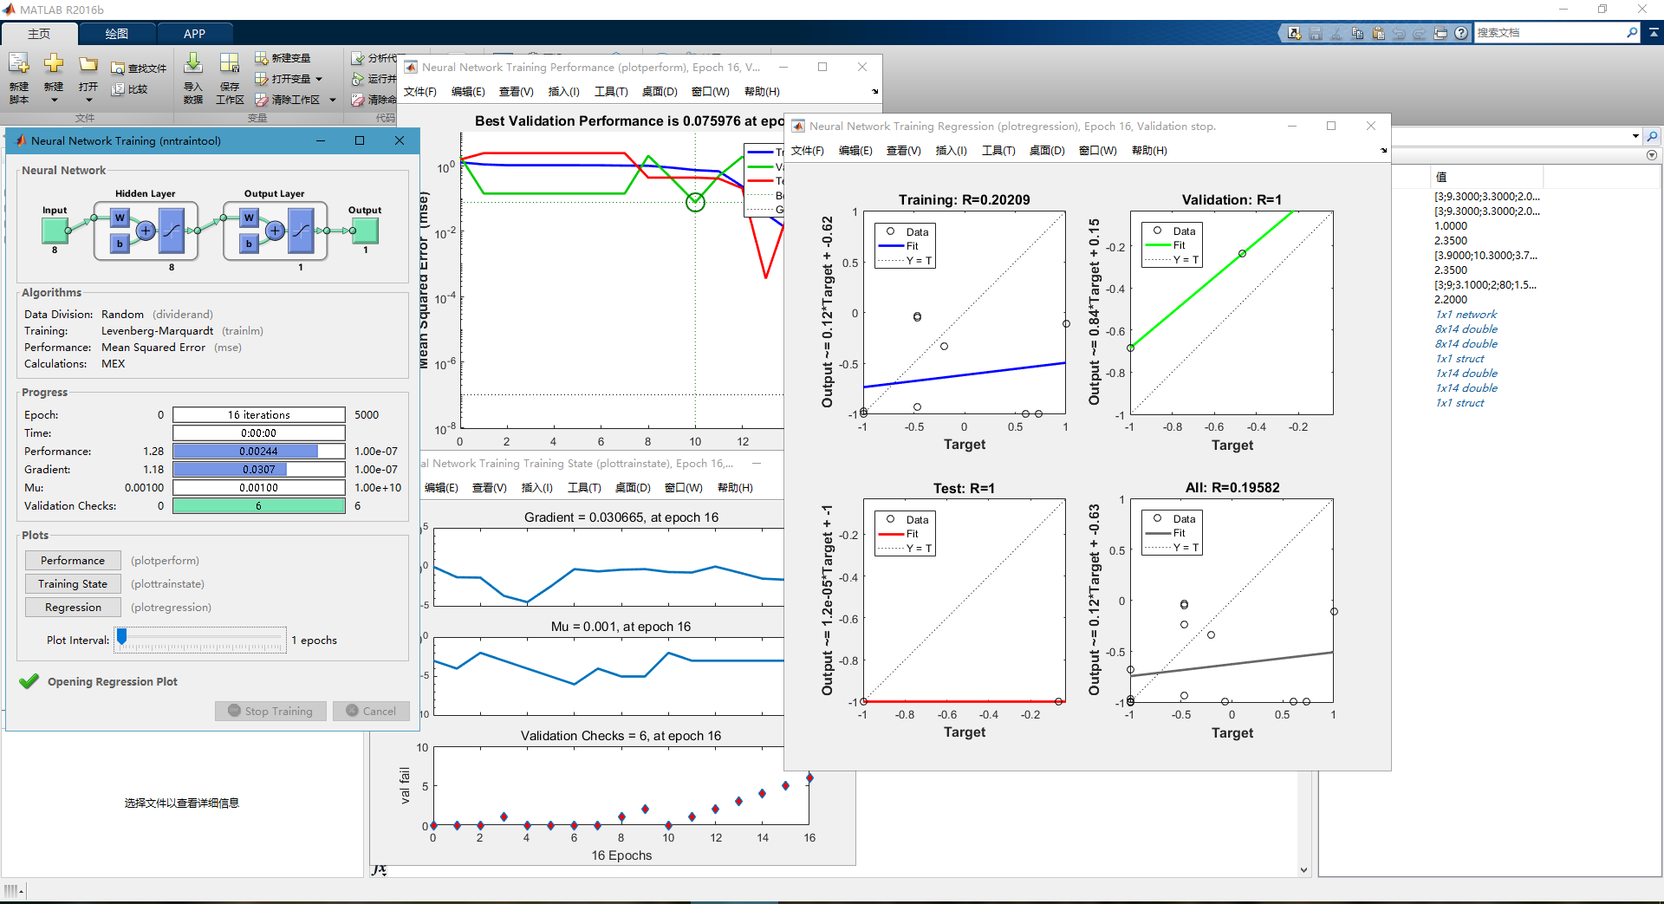Click the Performance plot button
The image size is (1664, 904).
(x=73, y=561)
